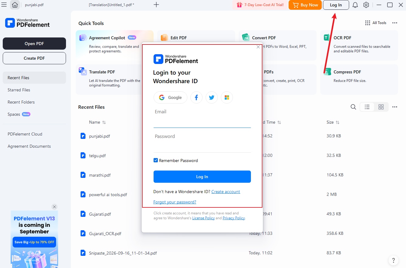Close the login dialog
The width and height of the screenshot is (406, 268).
click(258, 47)
